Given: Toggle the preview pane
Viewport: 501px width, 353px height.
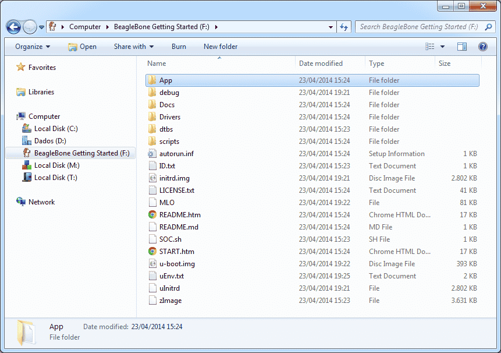Looking at the screenshot, I should click(x=462, y=47).
